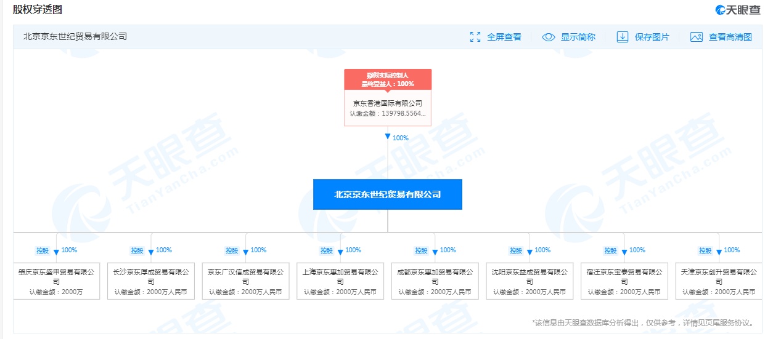Image resolution: width=765 pixels, height=339 pixels.
Task: Click the 天眼查 logo at top right
Action: (737, 10)
